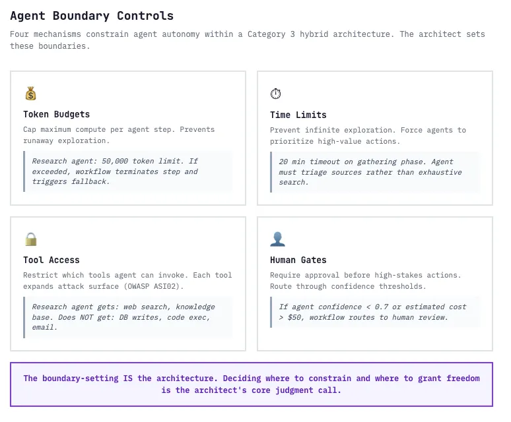Click the Agent Boundary Controls title
The height and width of the screenshot is (422, 511).
(x=92, y=16)
